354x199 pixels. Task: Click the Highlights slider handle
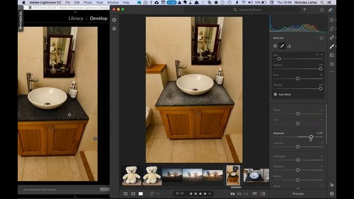(x=298, y=160)
